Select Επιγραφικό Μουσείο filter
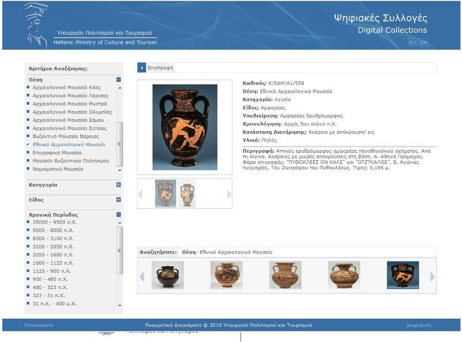This screenshot has height=342, width=462. pos(57,152)
